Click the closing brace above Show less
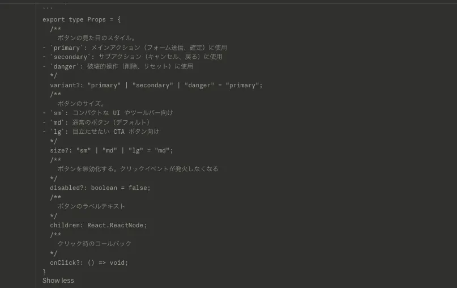 point(44,272)
